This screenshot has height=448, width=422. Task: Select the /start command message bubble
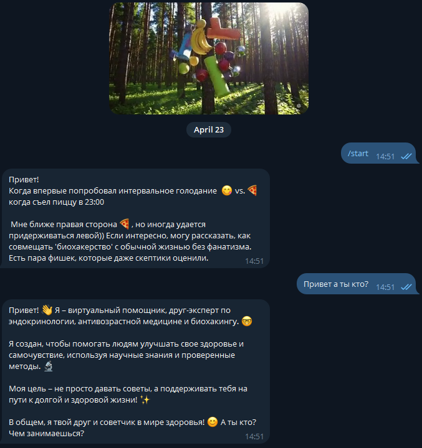coord(380,153)
